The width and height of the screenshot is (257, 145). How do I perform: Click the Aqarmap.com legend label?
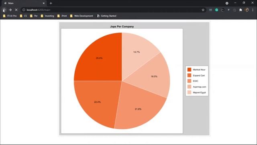200,87
